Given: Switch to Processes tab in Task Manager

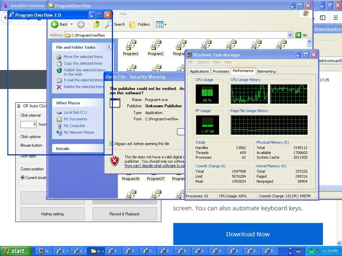Looking at the screenshot, I should coord(221,71).
